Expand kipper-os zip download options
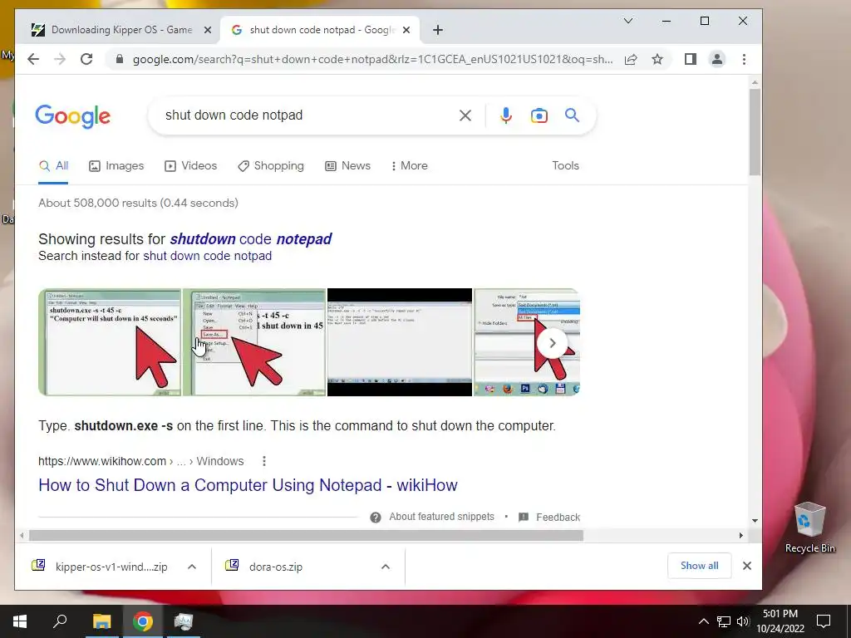The width and height of the screenshot is (851, 638). coord(192,567)
